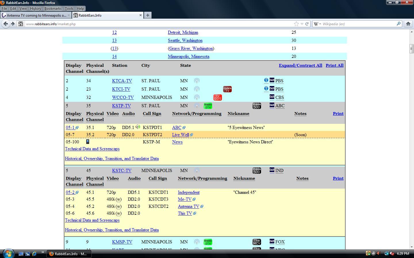The image size is (414, 258).
Task: Open the search engine dropdown by Wikipedia W
Action: click(317, 24)
